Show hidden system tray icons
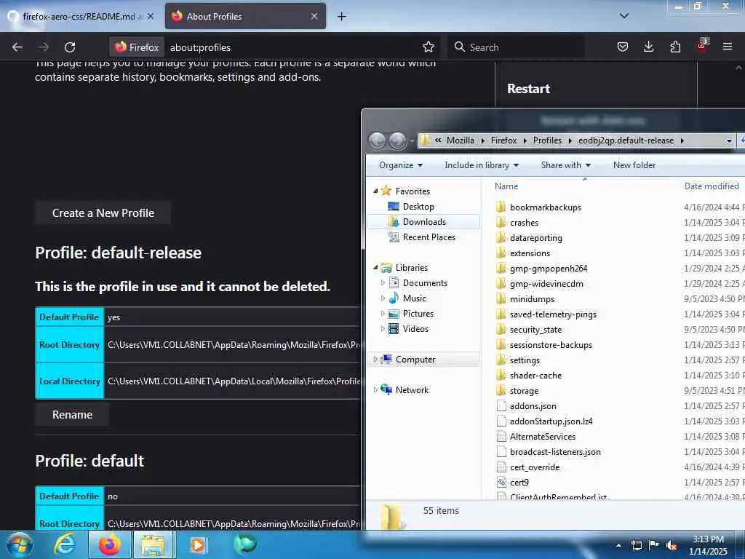Viewport: 745px width, 559px height. coord(618,545)
